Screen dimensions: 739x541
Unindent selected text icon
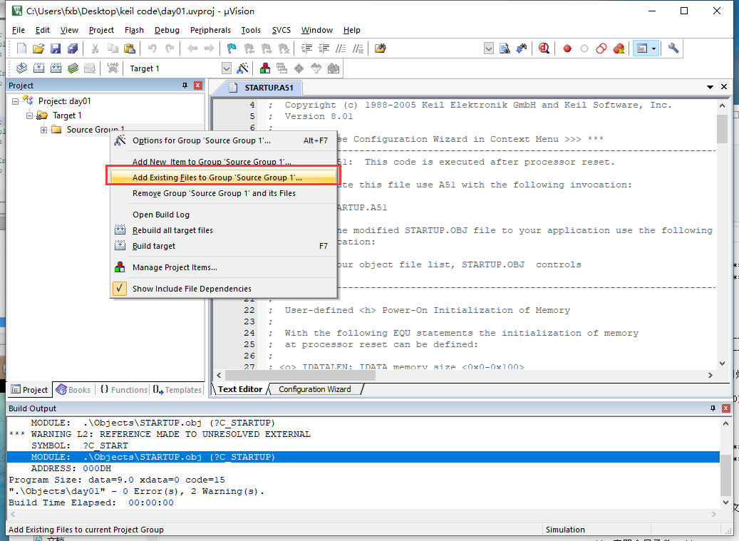(x=324, y=48)
